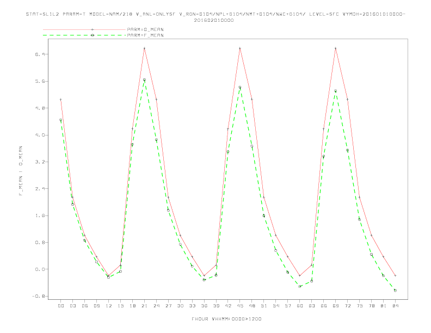Click y-axis tick label 4.8
This screenshot has height=333, width=431.
point(39,108)
